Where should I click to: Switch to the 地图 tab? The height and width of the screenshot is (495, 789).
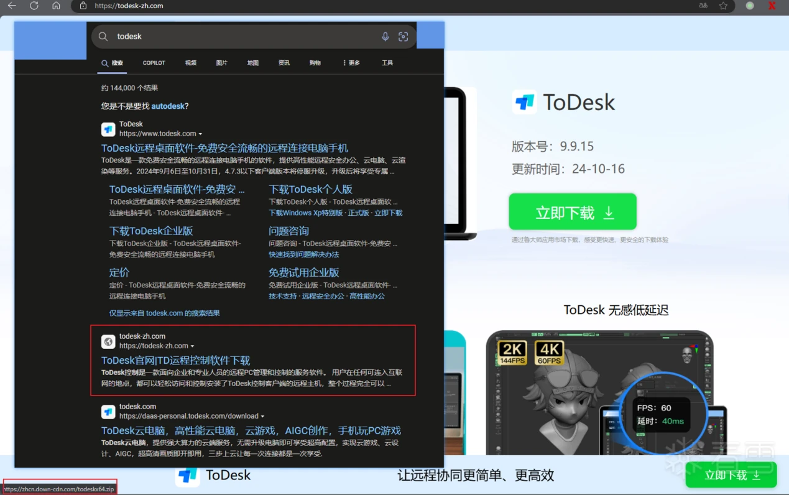pos(252,63)
